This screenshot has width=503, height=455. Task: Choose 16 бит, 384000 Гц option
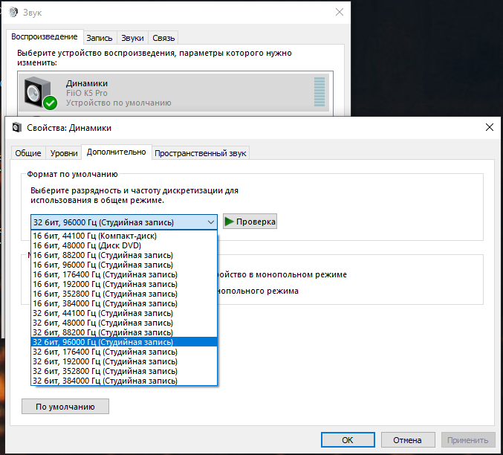(x=124, y=303)
